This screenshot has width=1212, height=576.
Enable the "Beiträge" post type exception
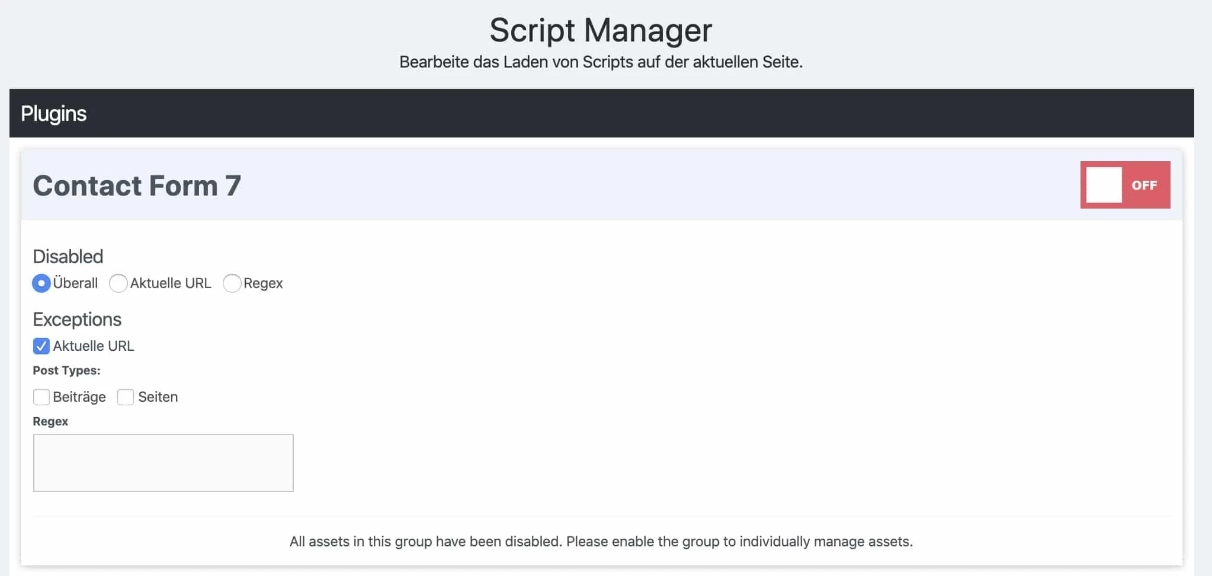(x=41, y=397)
